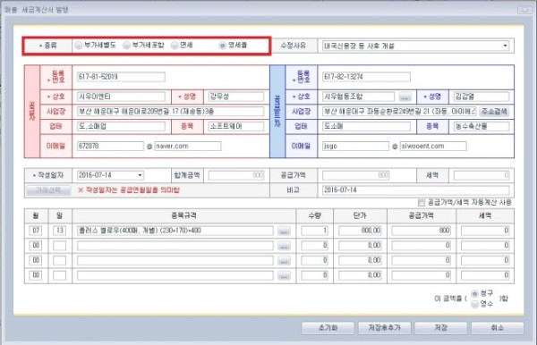Select the 청구 radio option
This screenshot has width=537, height=345.
pos(474,294)
